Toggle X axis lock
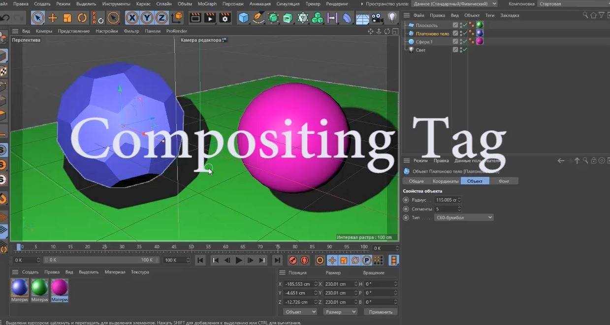This screenshot has height=325, width=610. pos(131,18)
